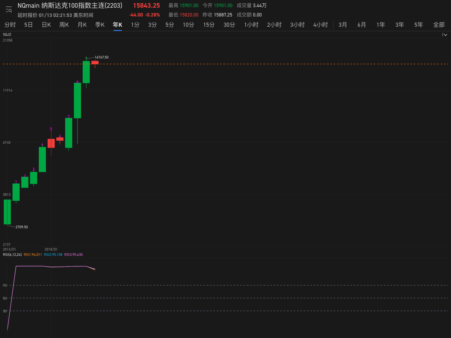Select the 日K candlestick tab
Image resolution: width=451 pixels, height=338 pixels.
47,25
